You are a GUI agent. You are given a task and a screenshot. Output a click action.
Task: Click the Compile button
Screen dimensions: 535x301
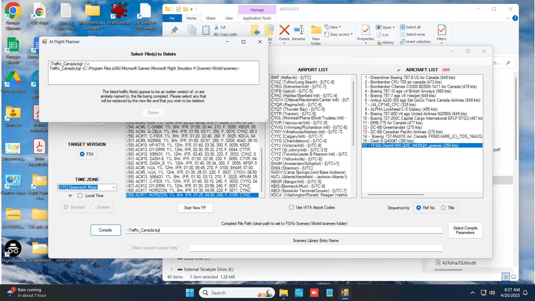(x=105, y=230)
